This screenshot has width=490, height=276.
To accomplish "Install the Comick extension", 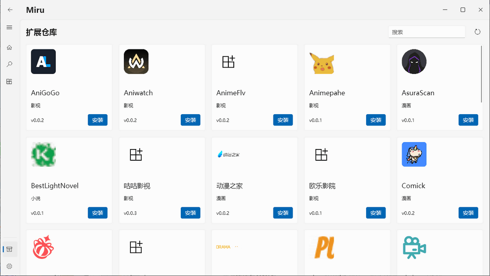I will click(468, 213).
